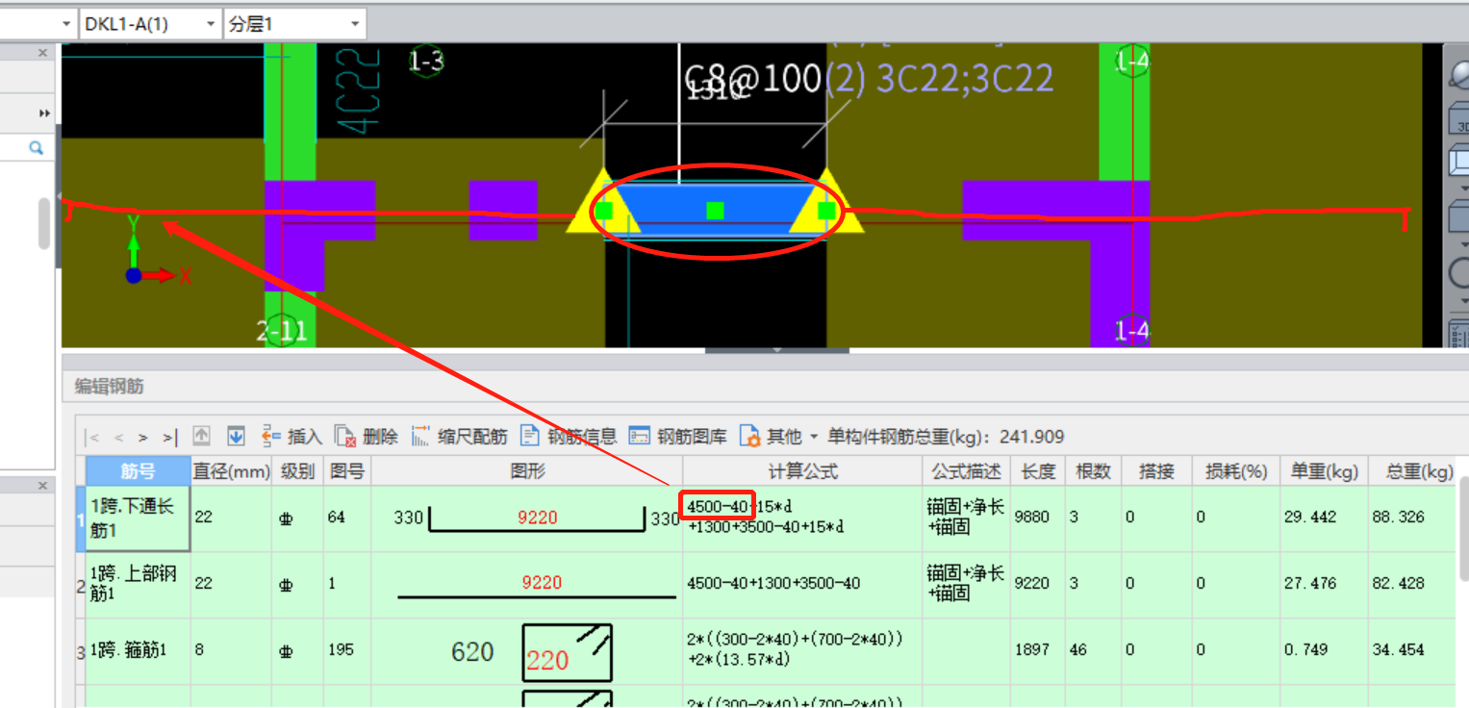Open checklist icon at right toolbar bottom
The width and height of the screenshot is (1469, 708).
pos(1459,334)
